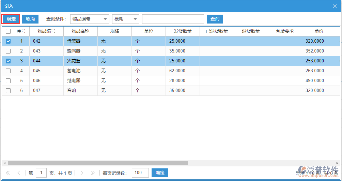Click unit price 253.0000
The width and height of the screenshot is (342, 181).
[x=314, y=61]
